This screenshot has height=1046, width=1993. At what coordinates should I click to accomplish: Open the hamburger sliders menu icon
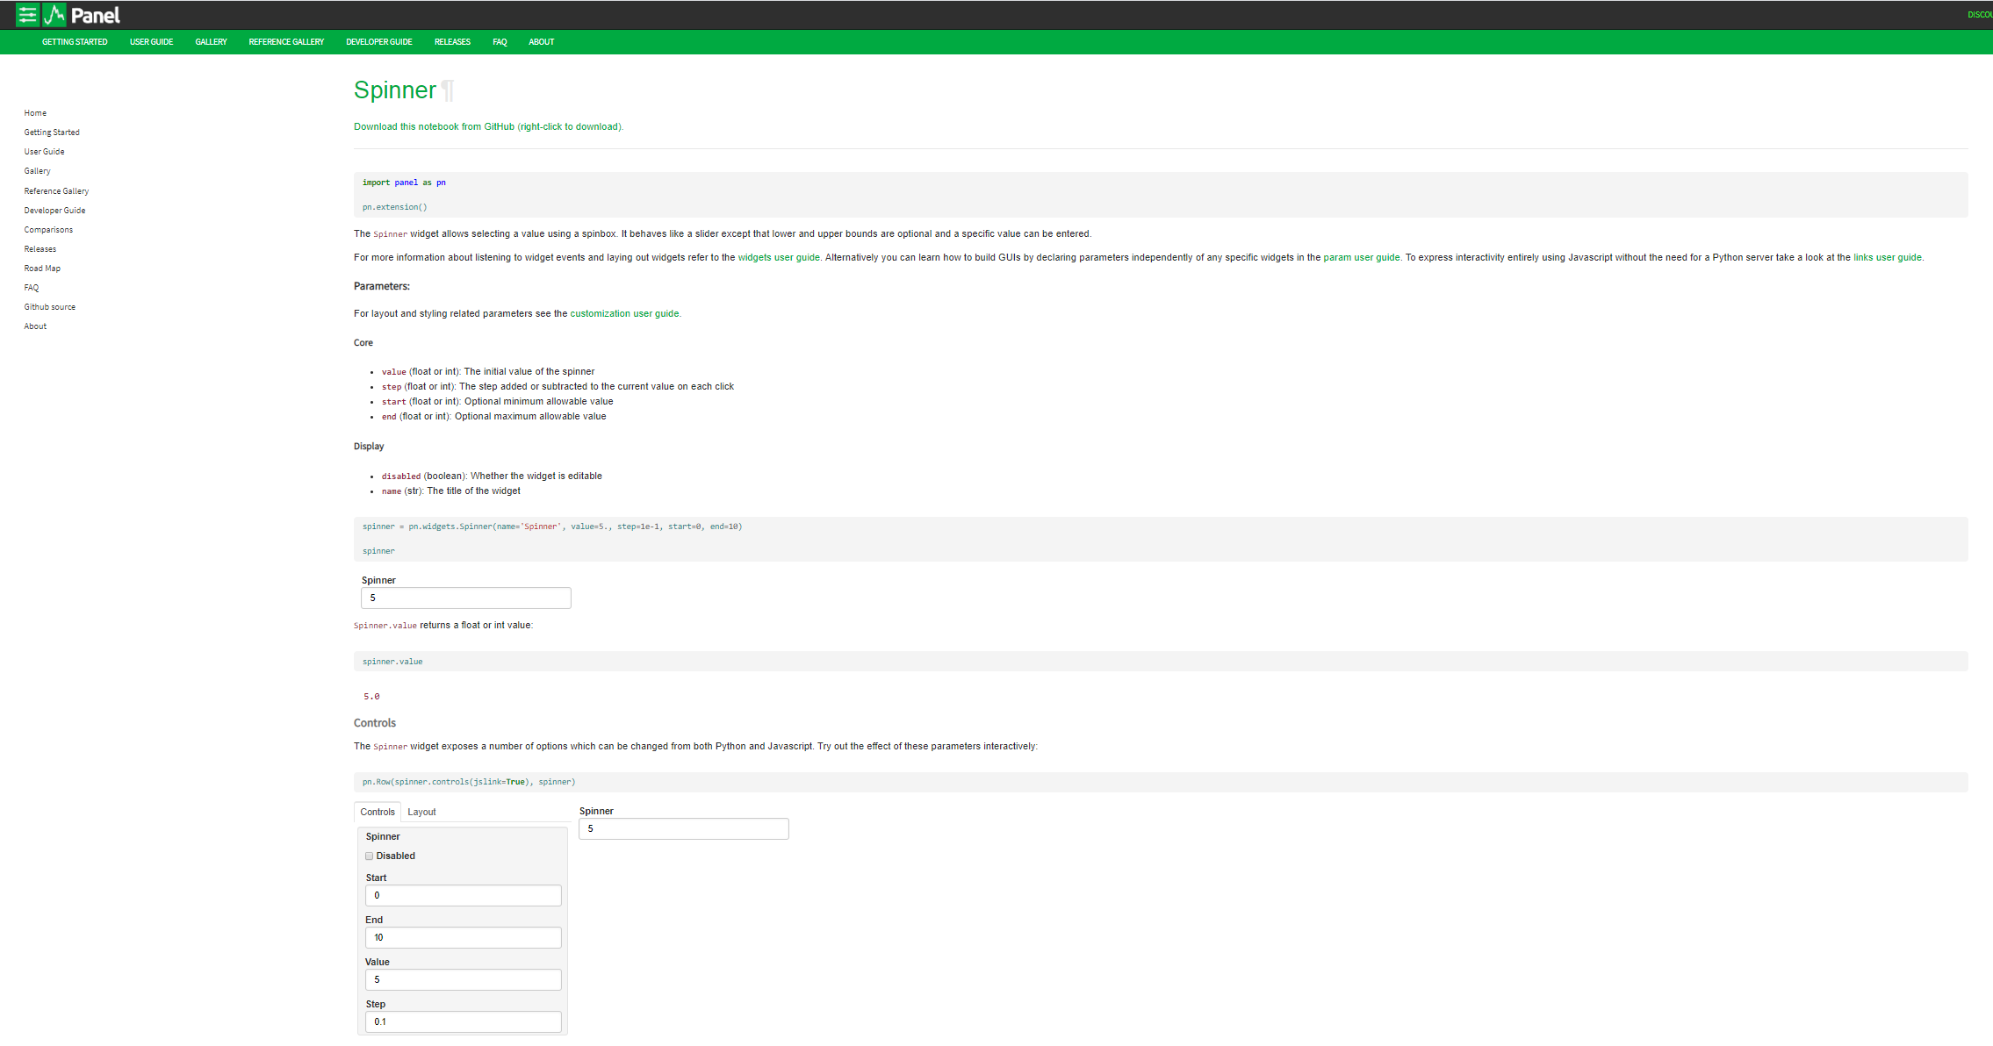26,15
